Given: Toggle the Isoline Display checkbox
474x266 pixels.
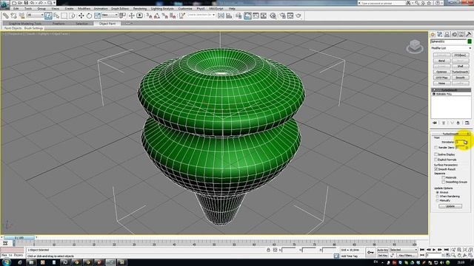Looking at the screenshot, I should 436,154.
